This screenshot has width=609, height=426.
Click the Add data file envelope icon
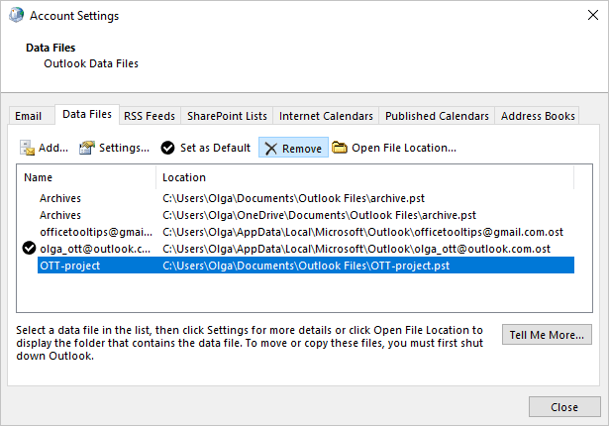(x=27, y=148)
